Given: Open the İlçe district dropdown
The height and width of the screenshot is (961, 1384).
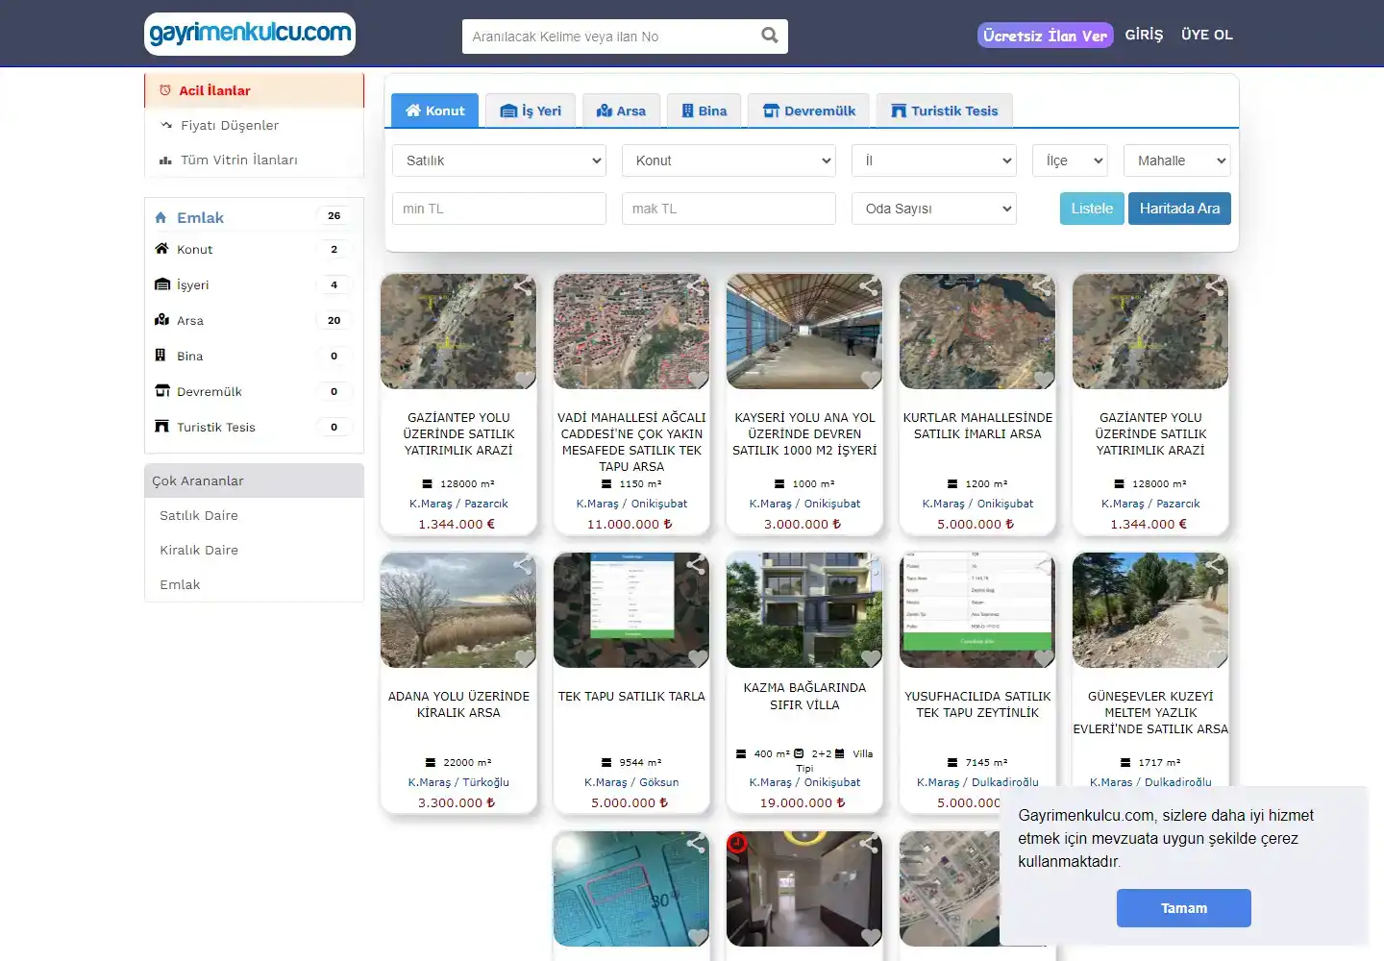Looking at the screenshot, I should pos(1070,160).
